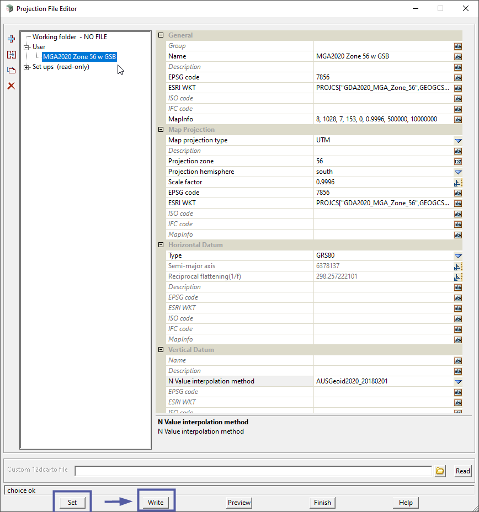This screenshot has height=512, width=479.
Task: Click the blue plus add projection icon
Action: [11, 39]
